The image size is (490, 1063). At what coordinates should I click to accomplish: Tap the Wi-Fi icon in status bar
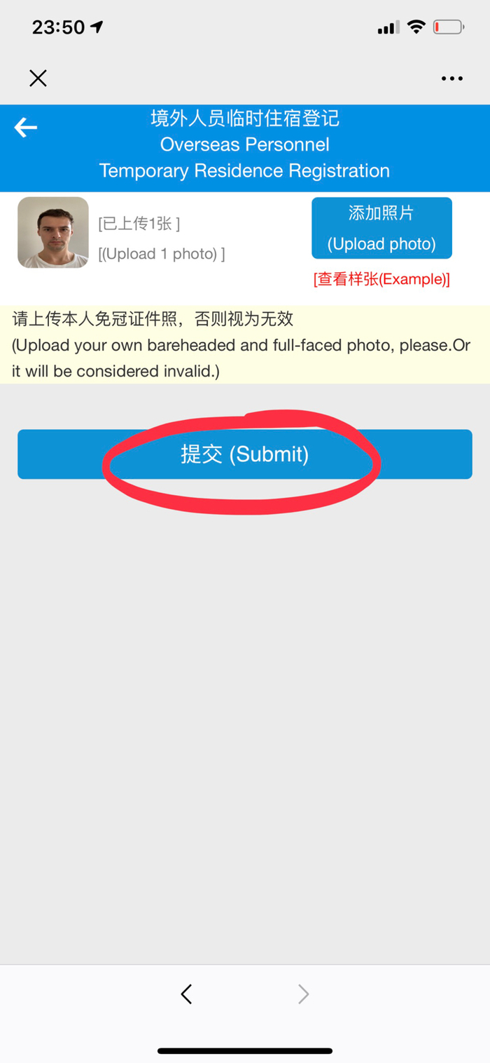coord(416,27)
